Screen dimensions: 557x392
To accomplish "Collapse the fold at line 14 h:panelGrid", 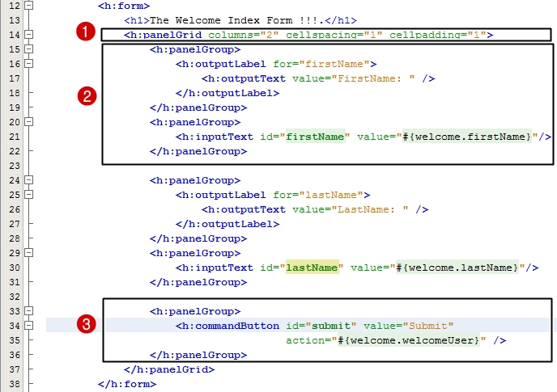I will (x=29, y=35).
